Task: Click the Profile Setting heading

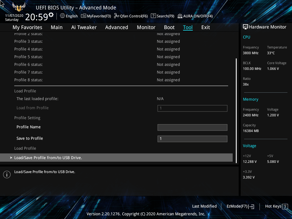Action: 27,118
